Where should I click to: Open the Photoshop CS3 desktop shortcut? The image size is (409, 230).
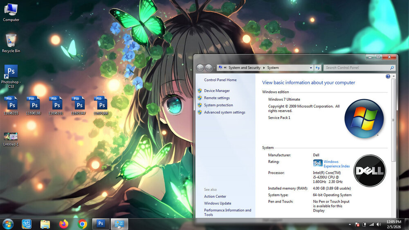[11, 72]
